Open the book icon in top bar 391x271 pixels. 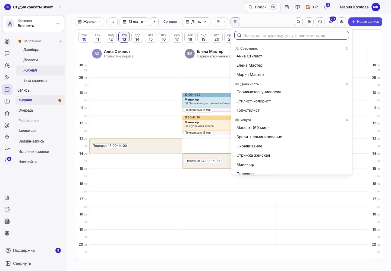pos(298,7)
